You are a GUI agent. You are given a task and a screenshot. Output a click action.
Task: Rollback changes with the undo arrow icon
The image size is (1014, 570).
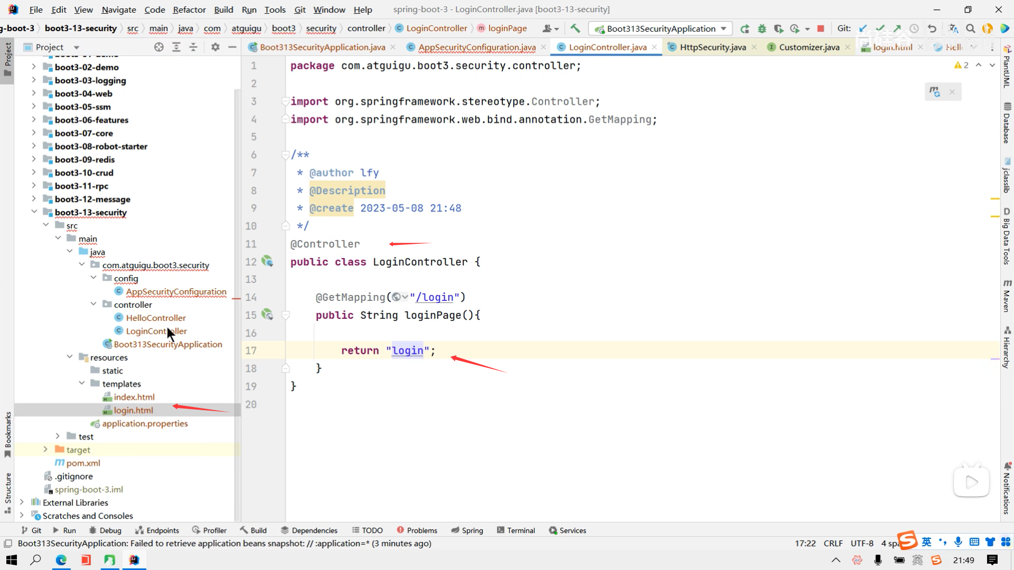932,28
